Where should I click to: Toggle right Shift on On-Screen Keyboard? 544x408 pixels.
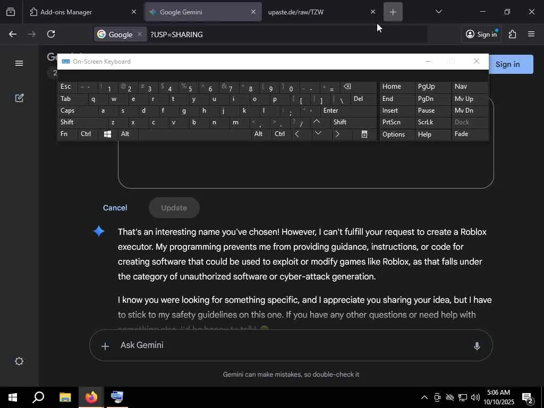point(353,122)
